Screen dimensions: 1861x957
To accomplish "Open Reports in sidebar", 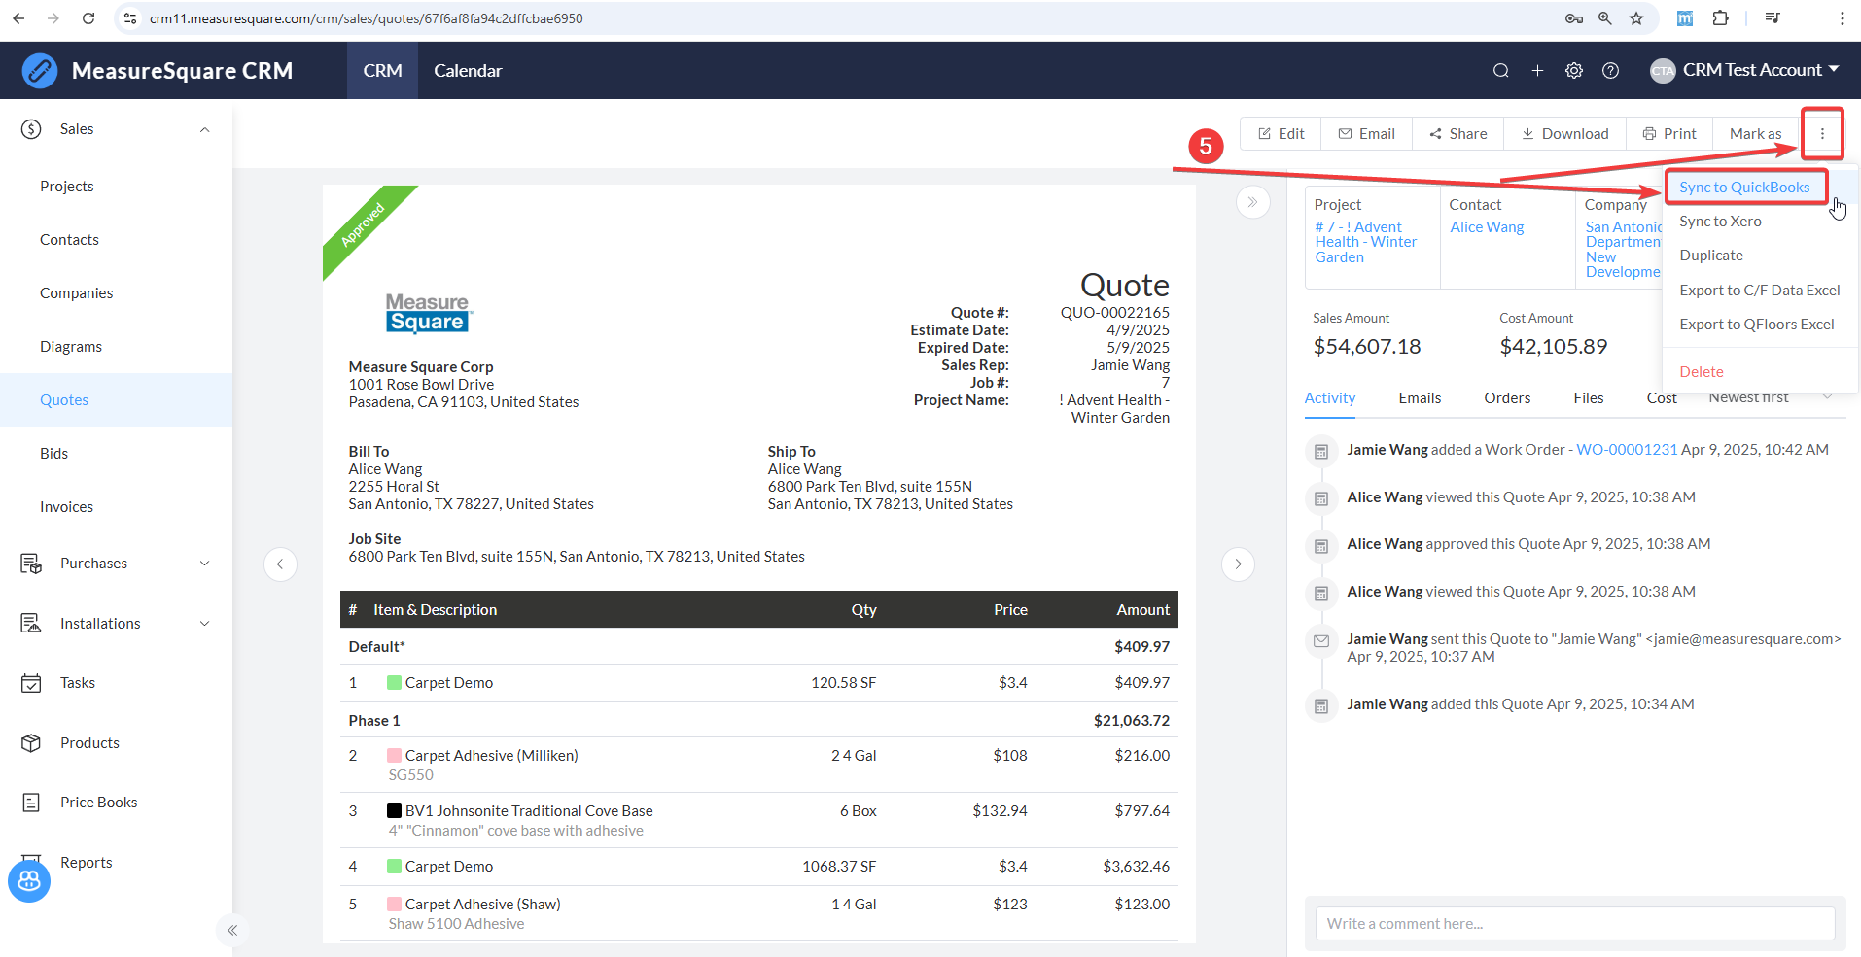I will (x=87, y=863).
